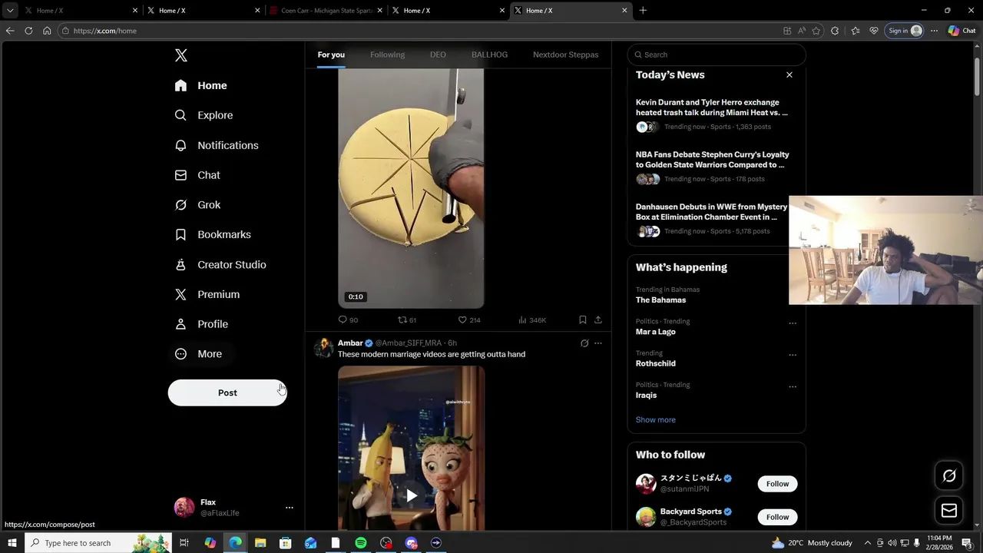Expand browser tab search dropdown
The width and height of the screenshot is (983, 553).
coord(9,11)
